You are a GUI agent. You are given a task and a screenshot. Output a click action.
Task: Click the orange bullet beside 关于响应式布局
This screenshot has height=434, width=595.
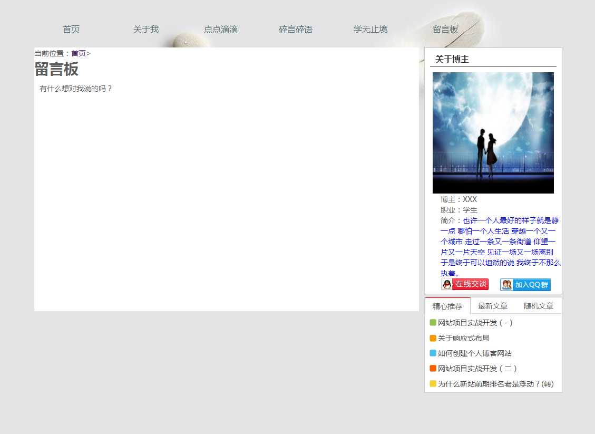click(433, 338)
